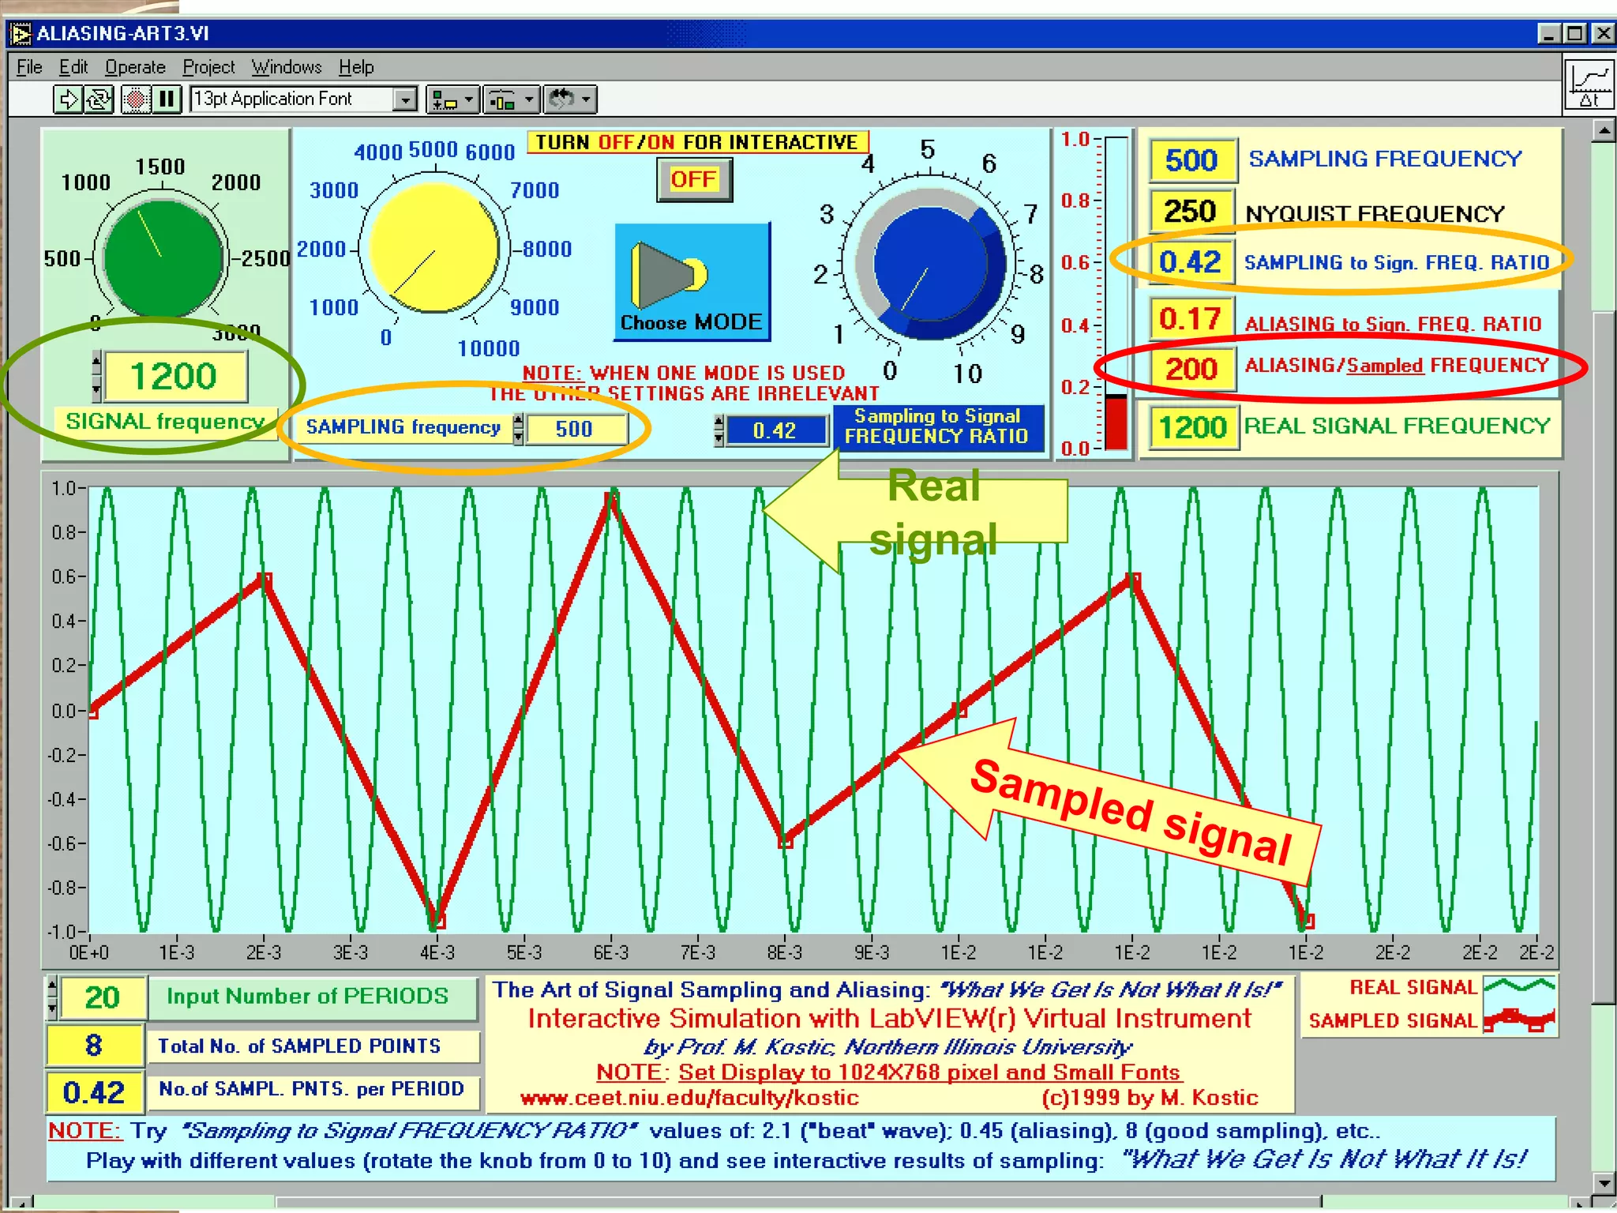The width and height of the screenshot is (1617, 1213).
Task: Open the 13pt Application Font dropdown
Action: pos(405,100)
